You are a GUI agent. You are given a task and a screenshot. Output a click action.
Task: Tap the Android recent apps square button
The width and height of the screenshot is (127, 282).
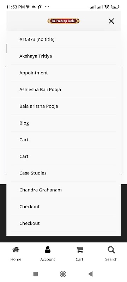pos(36,274)
